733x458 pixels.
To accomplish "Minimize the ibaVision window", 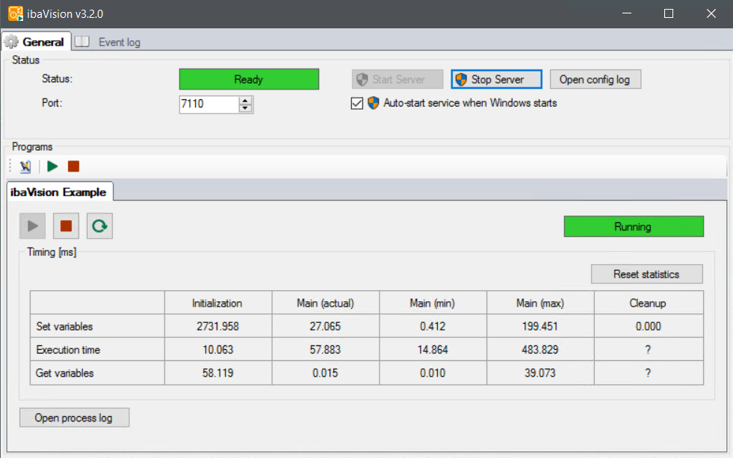I will tap(627, 13).
